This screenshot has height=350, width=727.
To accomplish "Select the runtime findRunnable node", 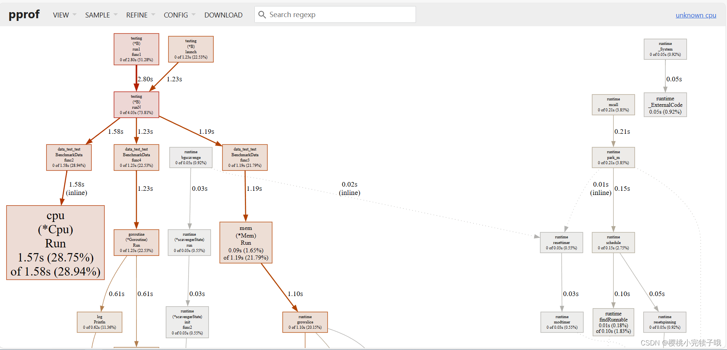I will [613, 322].
